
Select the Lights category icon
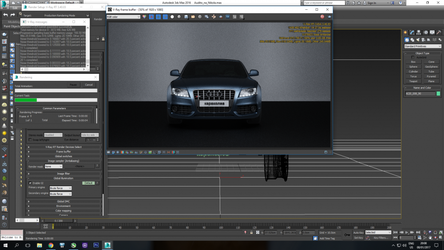(418, 40)
